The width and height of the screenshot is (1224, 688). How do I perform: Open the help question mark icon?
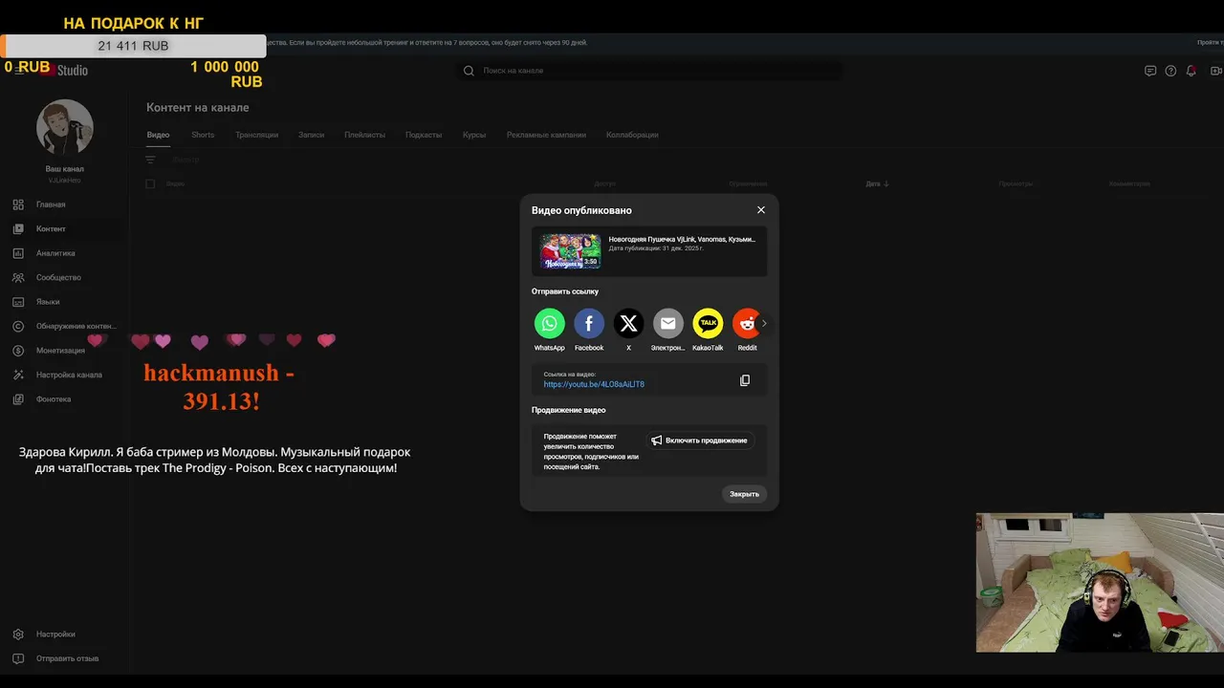click(1170, 71)
